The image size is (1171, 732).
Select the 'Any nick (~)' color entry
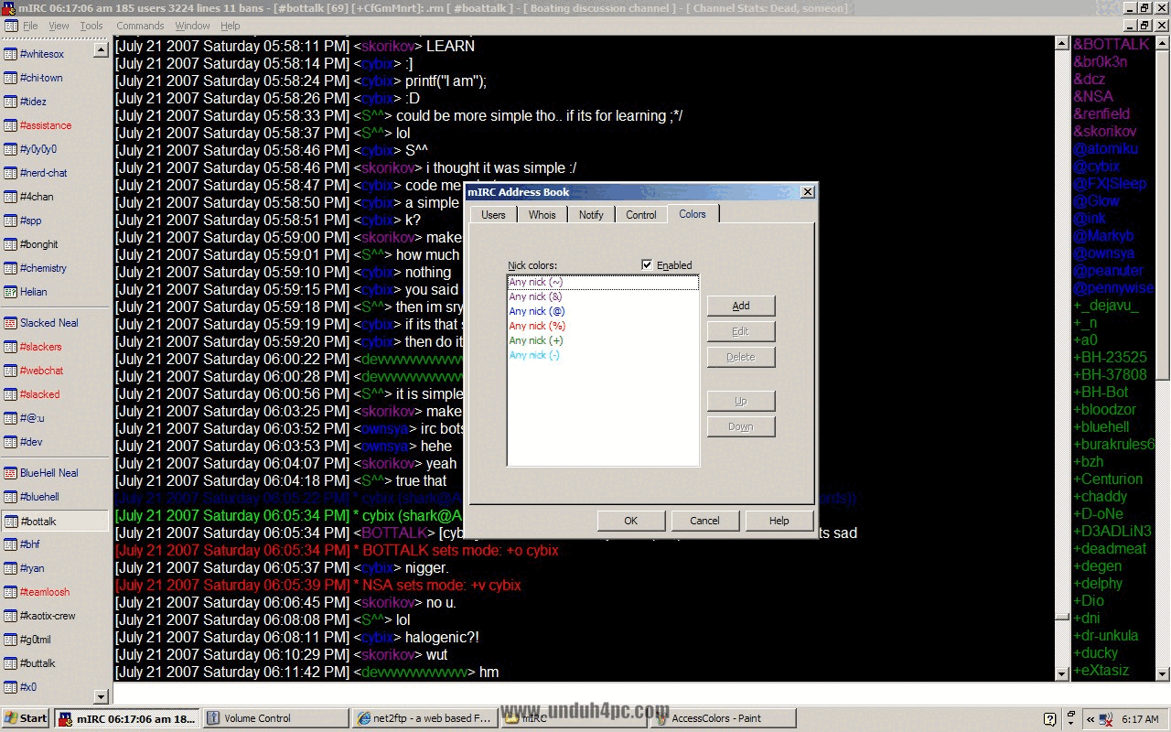coord(603,283)
